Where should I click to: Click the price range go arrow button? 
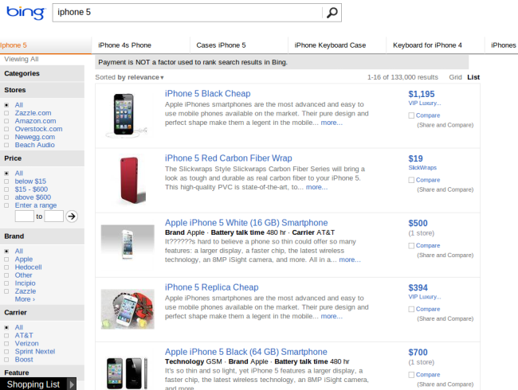coord(72,216)
